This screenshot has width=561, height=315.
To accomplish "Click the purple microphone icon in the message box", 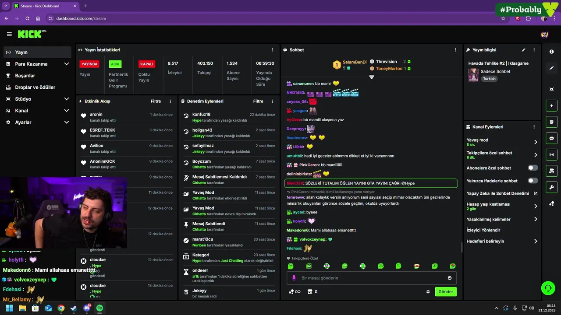I will (294, 278).
